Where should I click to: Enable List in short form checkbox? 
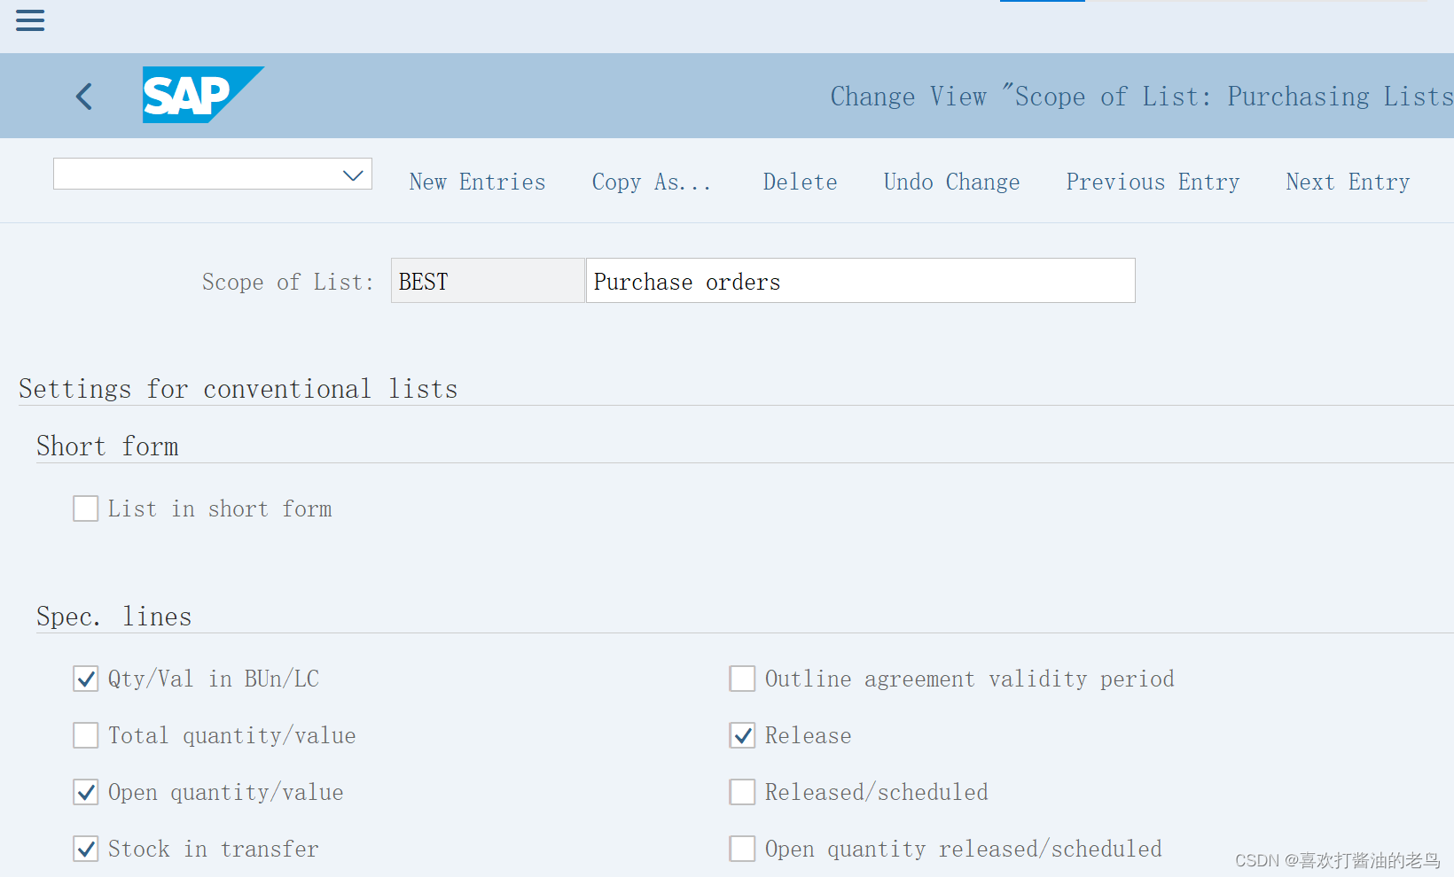86,508
